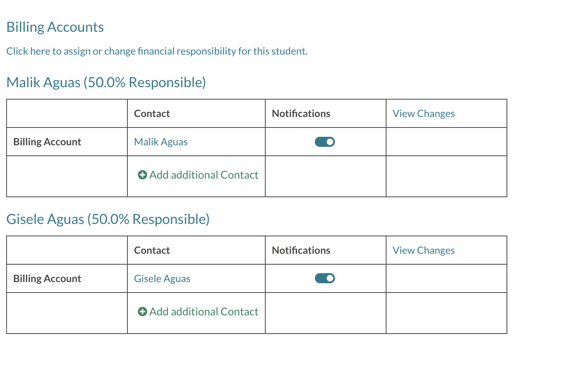Click Add additional Contact text under Malik Aguas

pos(204,175)
